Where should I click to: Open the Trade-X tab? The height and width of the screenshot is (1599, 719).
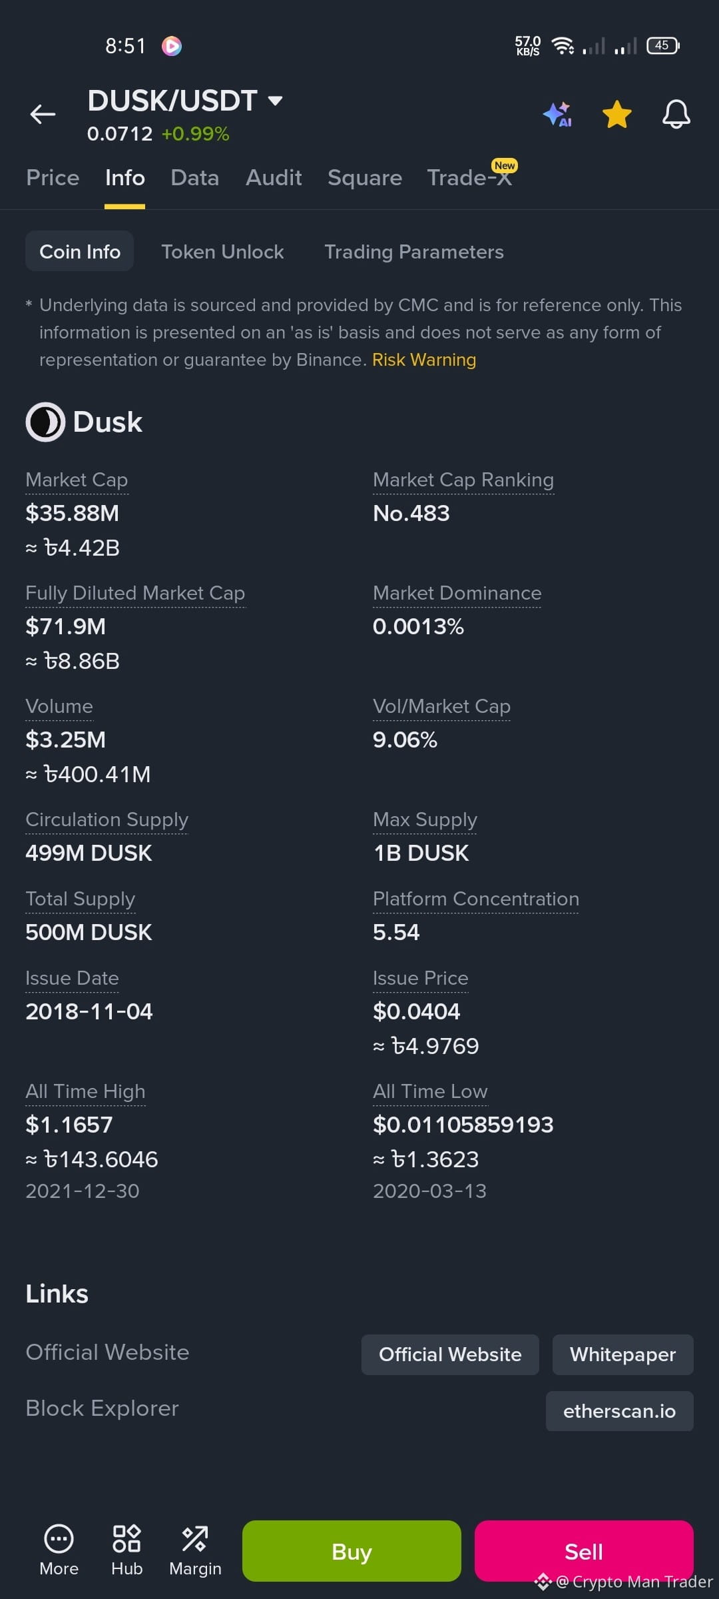coord(470,177)
